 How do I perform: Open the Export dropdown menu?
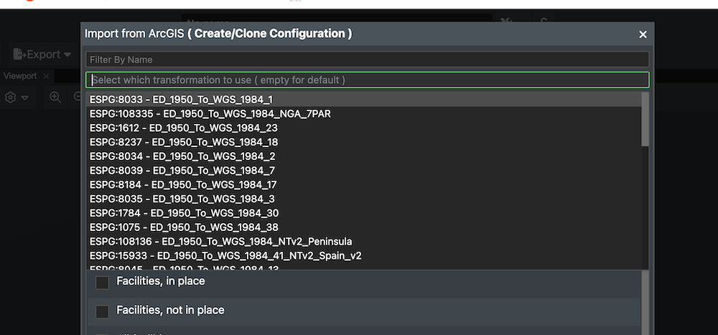[42, 55]
